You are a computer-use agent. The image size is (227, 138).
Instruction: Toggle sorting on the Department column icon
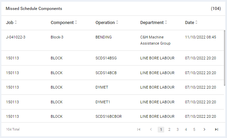tap(166, 23)
